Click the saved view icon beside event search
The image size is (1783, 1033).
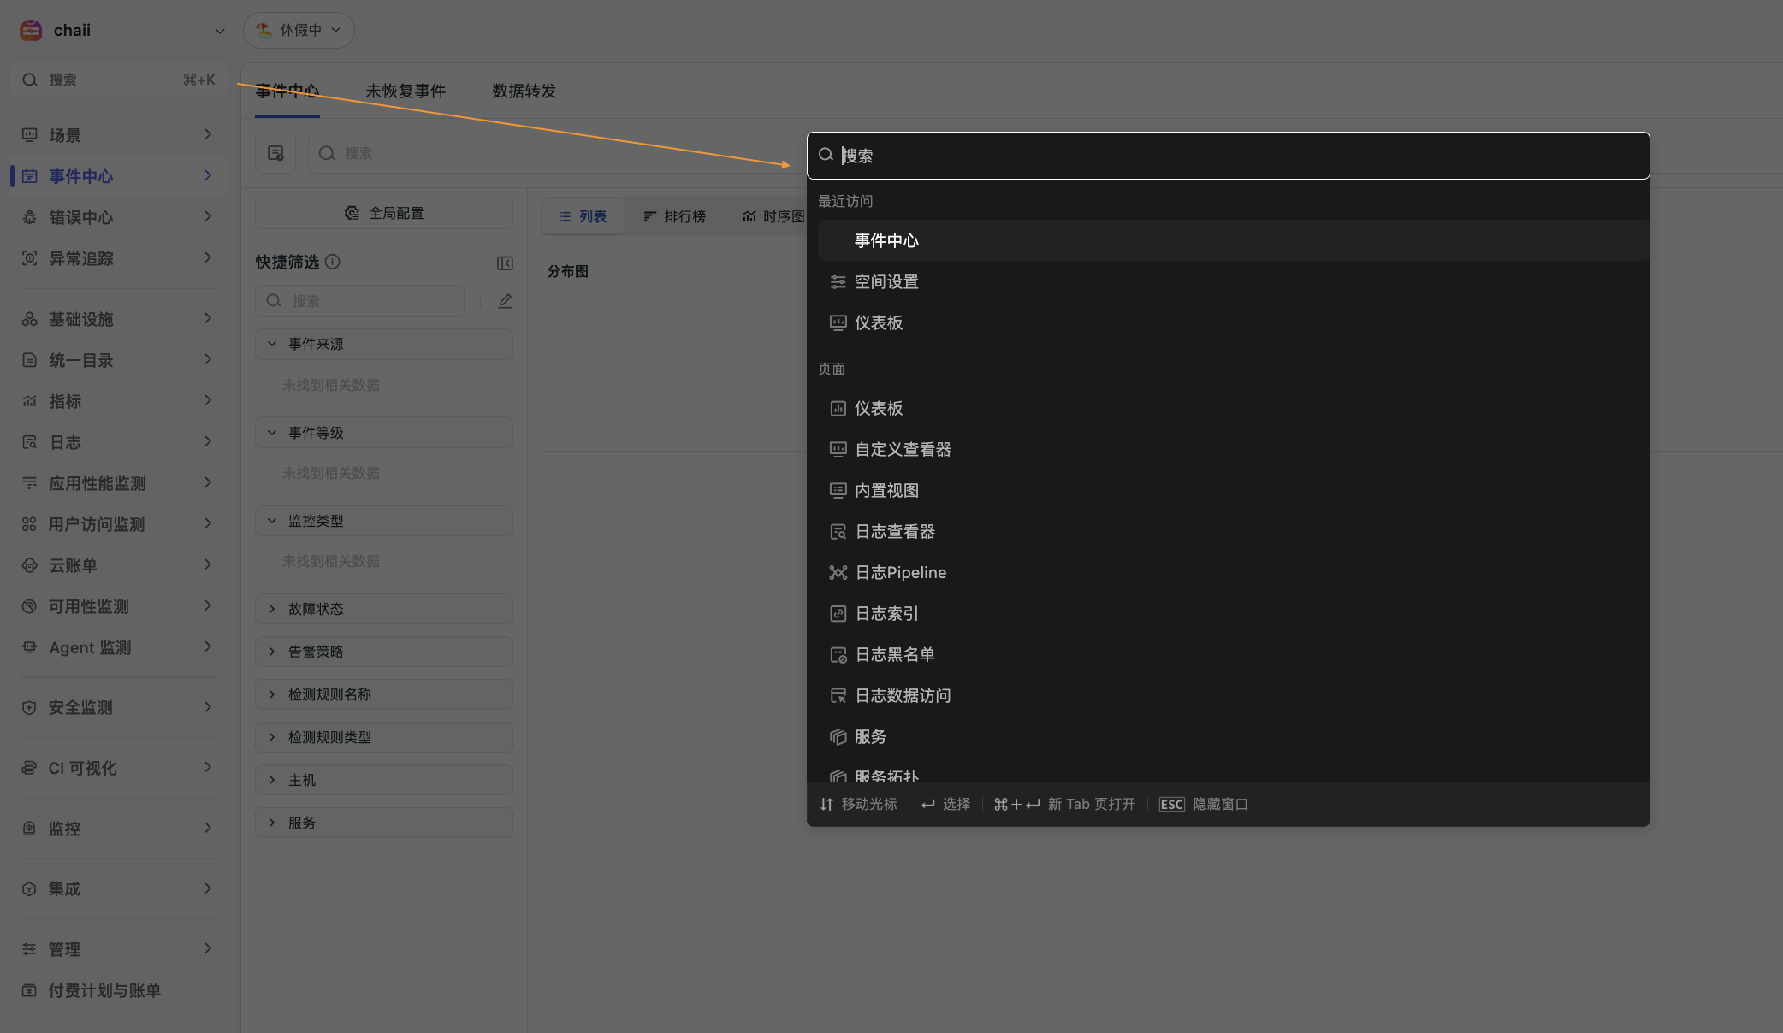(275, 153)
